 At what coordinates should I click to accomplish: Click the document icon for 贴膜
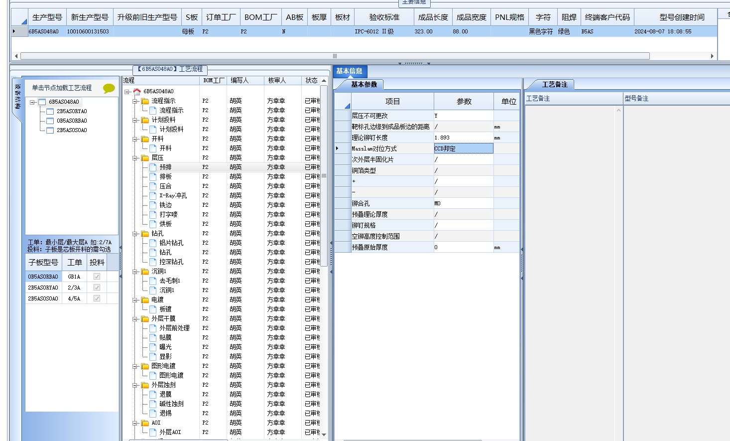coord(153,337)
